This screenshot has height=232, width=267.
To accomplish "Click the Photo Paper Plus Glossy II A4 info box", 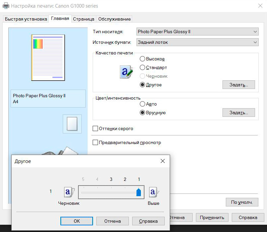I will click(48, 99).
